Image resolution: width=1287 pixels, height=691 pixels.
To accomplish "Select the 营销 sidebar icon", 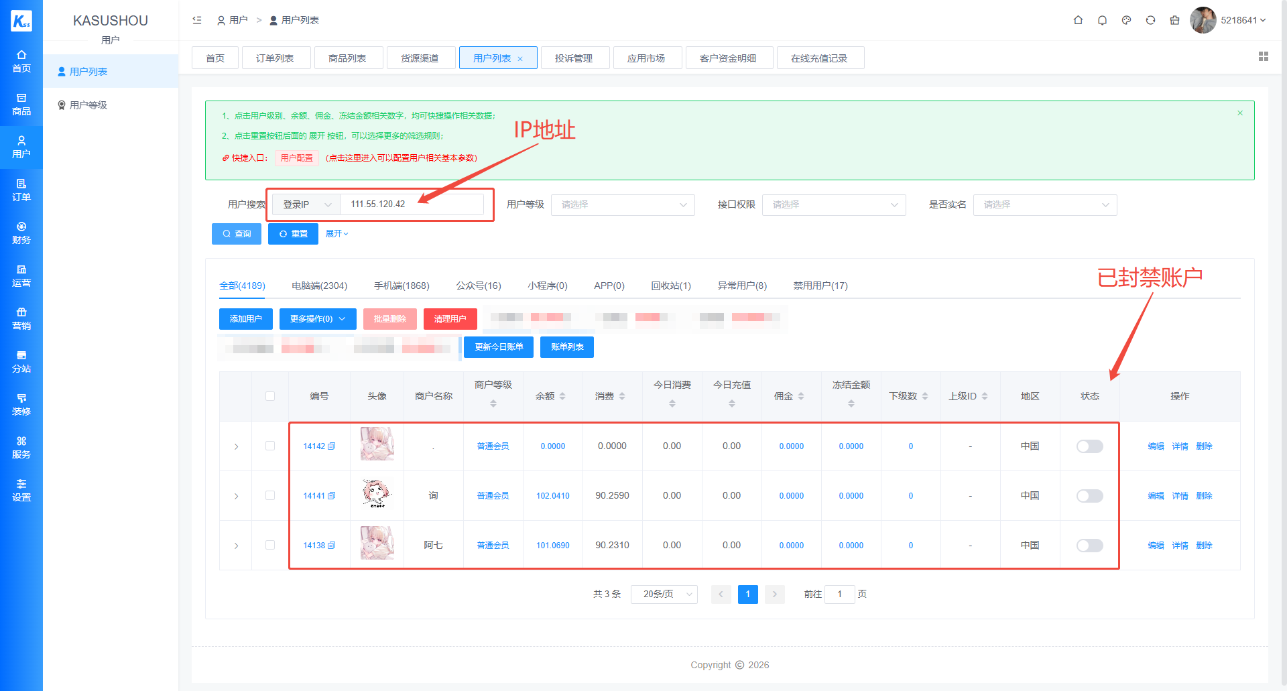I will (x=21, y=318).
